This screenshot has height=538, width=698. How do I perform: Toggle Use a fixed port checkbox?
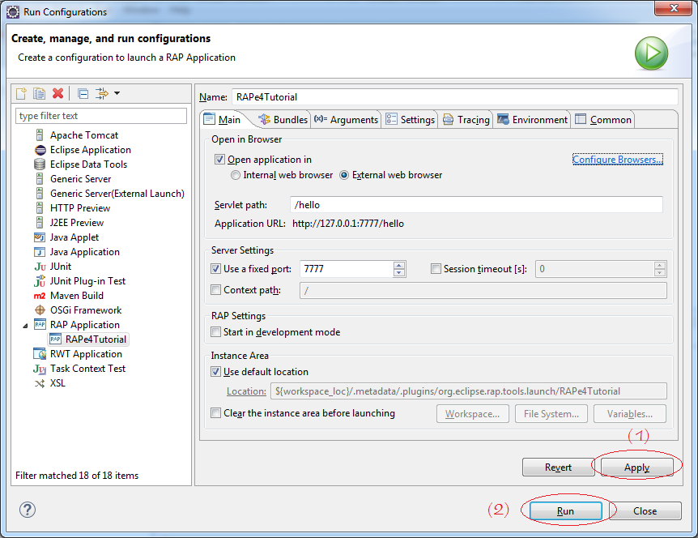pos(216,269)
